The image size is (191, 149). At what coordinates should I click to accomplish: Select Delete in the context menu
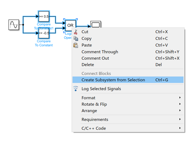click(88, 65)
